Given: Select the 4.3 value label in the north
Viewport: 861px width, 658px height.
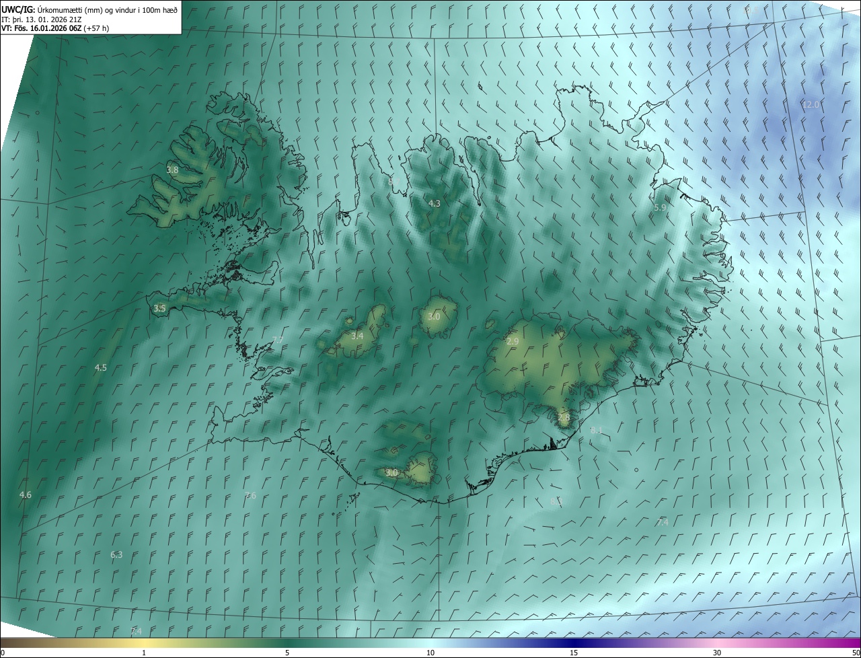Looking at the screenshot, I should pyautogui.click(x=435, y=203).
